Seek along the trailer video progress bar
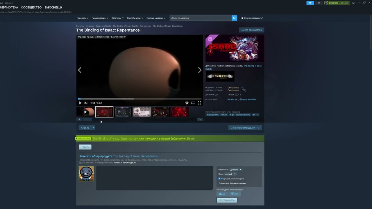This screenshot has height=209, width=372. pyautogui.click(x=139, y=99)
